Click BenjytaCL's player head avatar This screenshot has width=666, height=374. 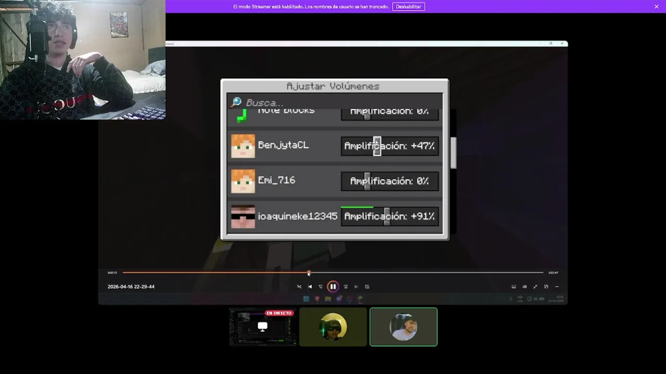[243, 146]
